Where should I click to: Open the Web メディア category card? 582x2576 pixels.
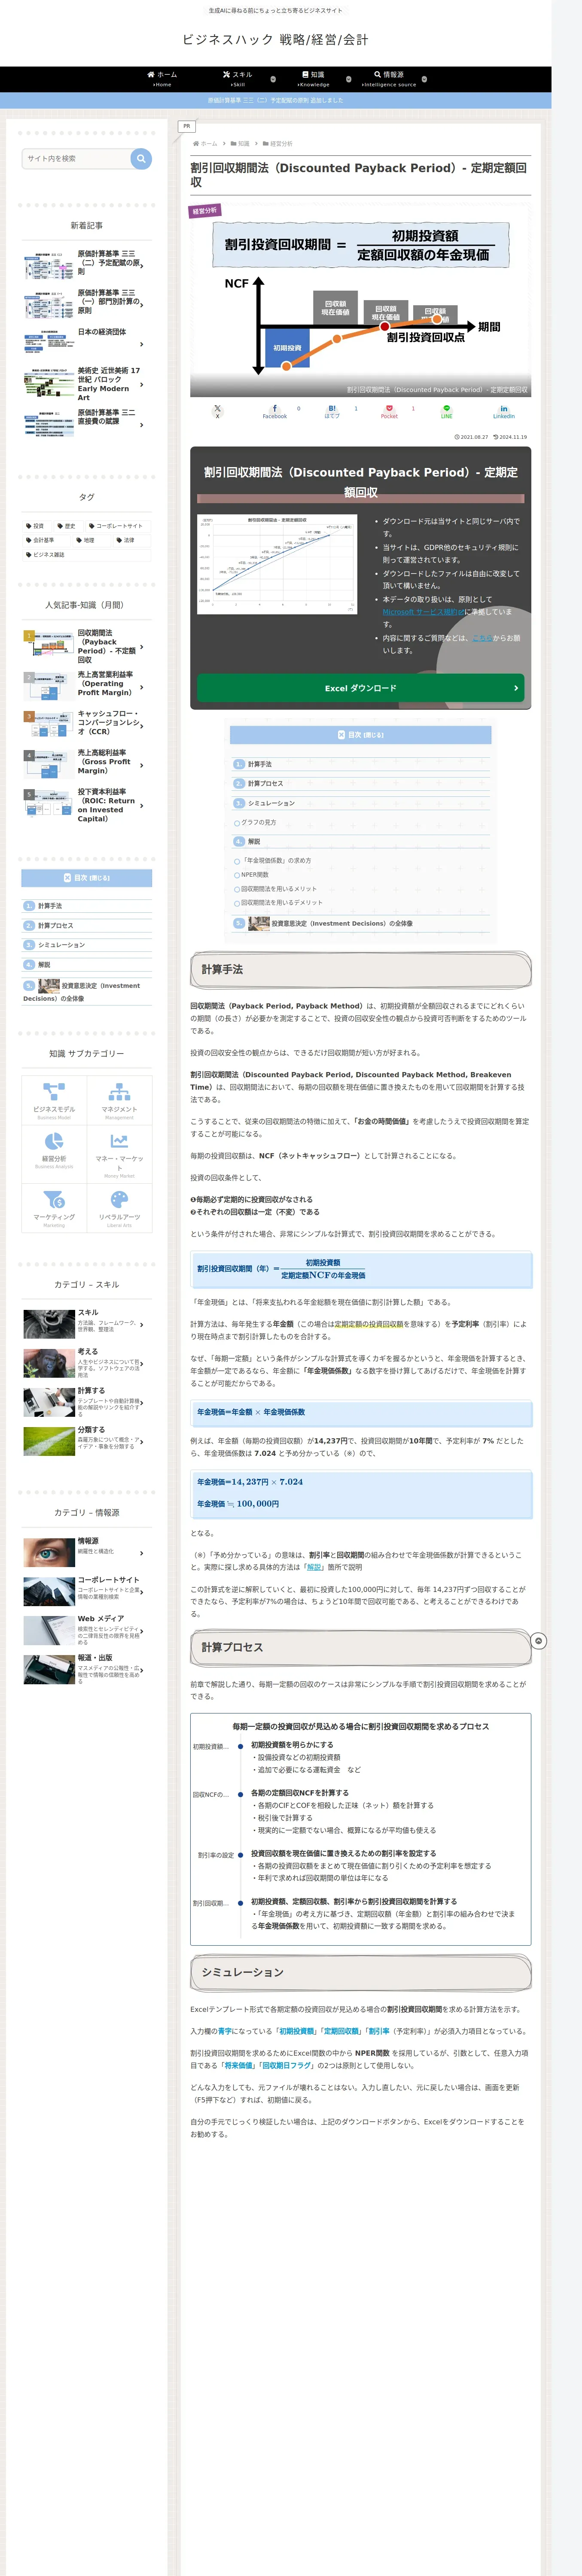(87, 1630)
